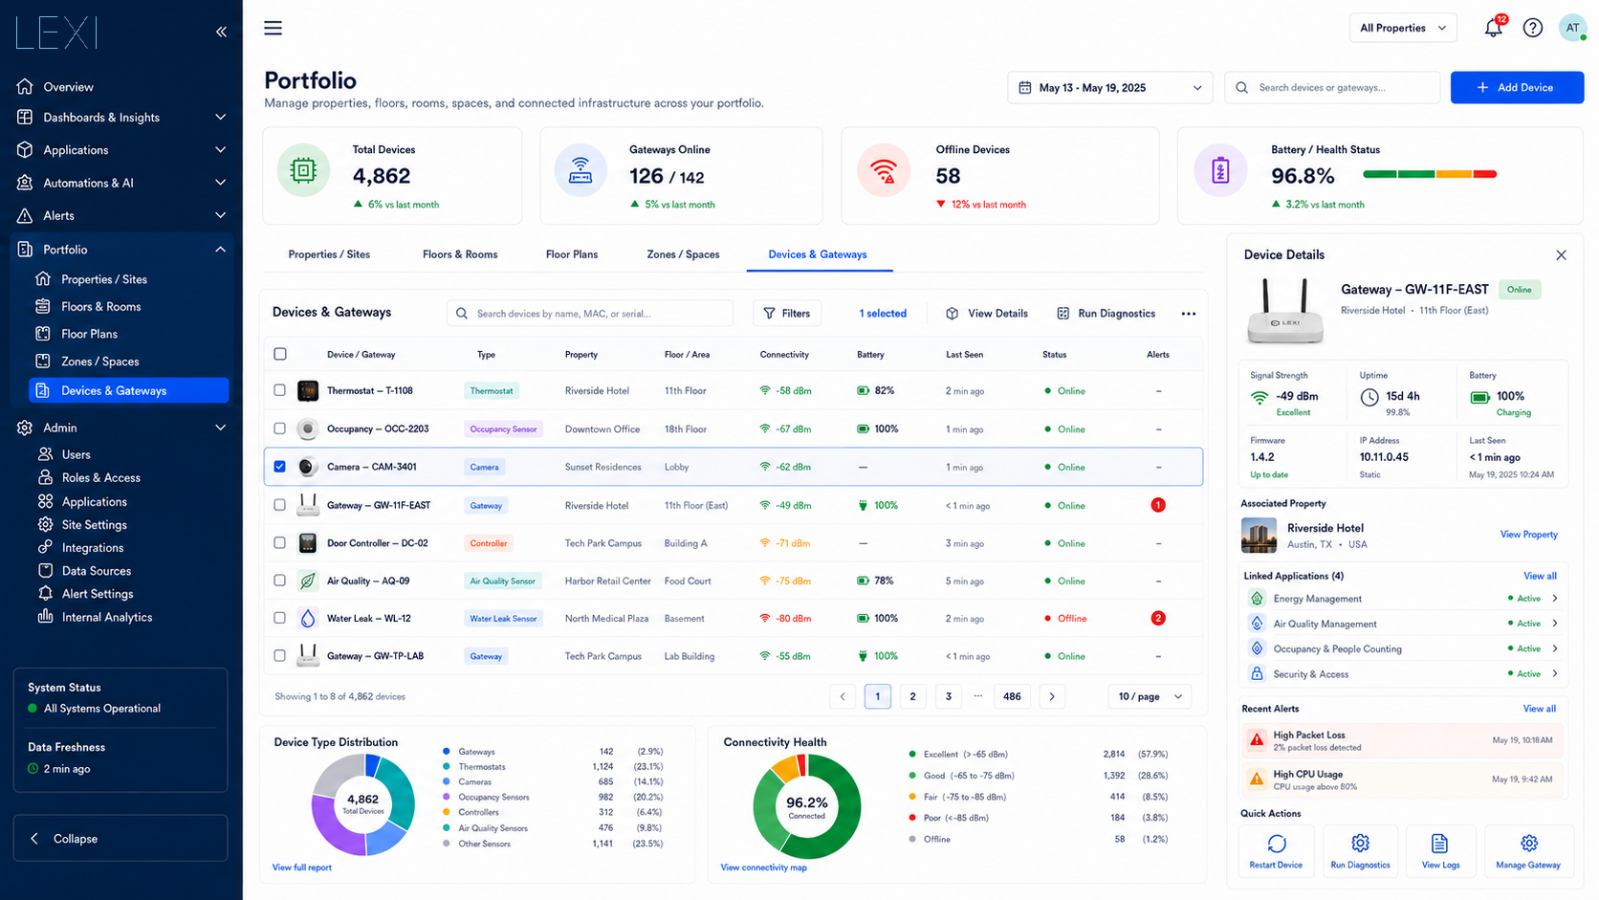
Task: Click High CPU Usage warning icon
Action: click(1257, 779)
